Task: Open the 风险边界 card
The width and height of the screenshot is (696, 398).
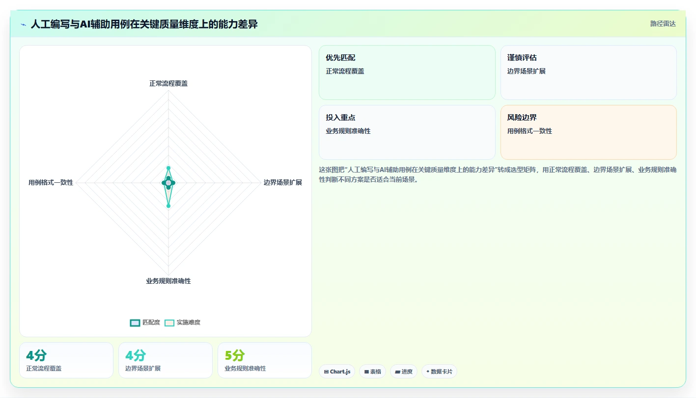Action: click(588, 132)
